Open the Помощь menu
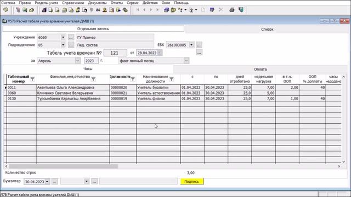 pos(182,3)
